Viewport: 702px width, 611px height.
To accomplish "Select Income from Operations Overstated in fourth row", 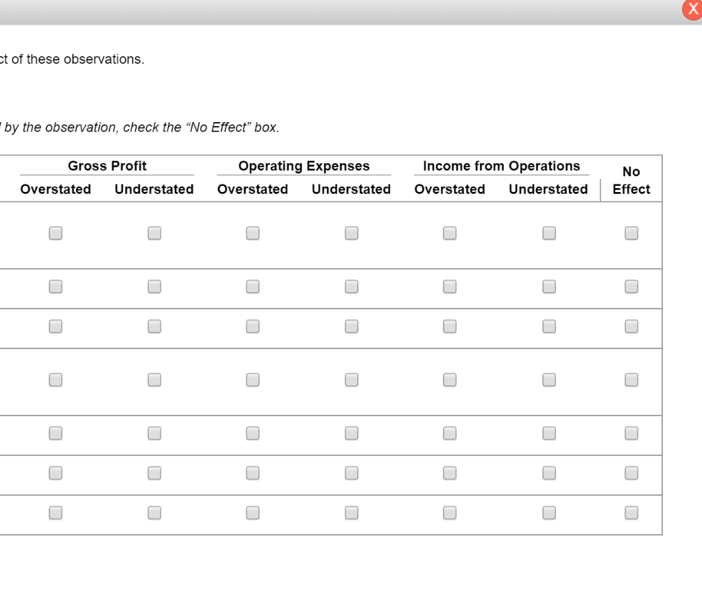I will [450, 380].
